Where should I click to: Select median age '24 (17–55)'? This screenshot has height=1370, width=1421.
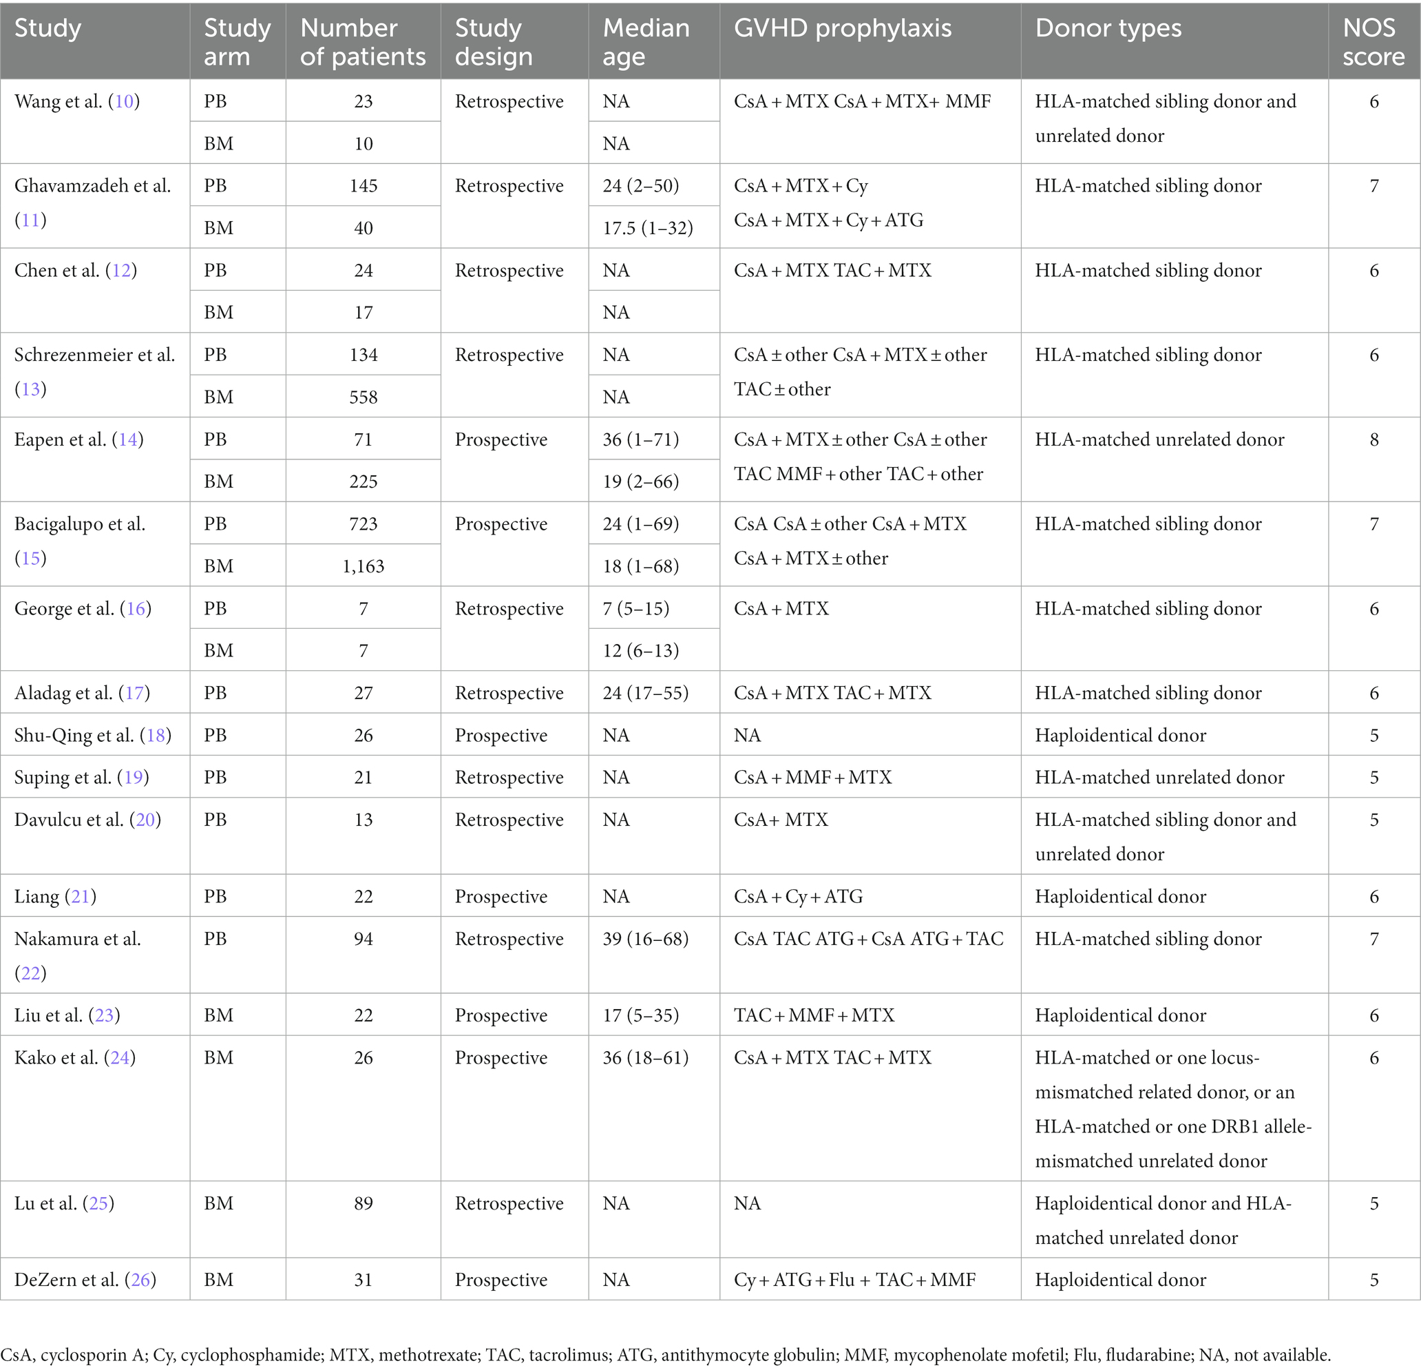click(x=645, y=694)
